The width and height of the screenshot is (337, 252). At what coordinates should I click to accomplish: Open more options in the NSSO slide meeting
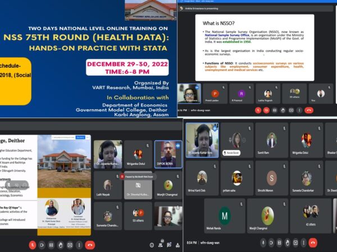point(299,110)
